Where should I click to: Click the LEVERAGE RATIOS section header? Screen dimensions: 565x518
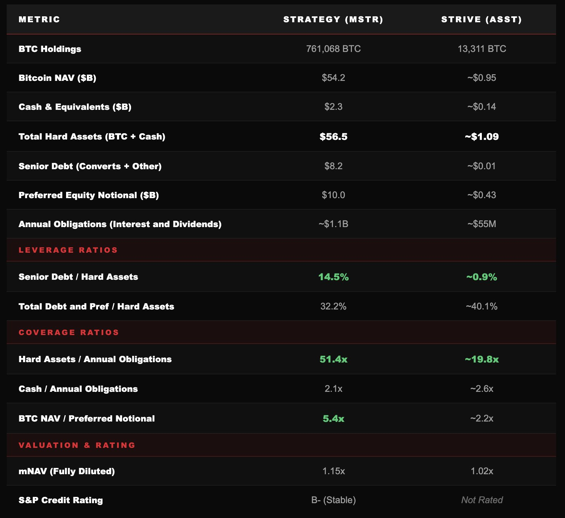point(68,250)
